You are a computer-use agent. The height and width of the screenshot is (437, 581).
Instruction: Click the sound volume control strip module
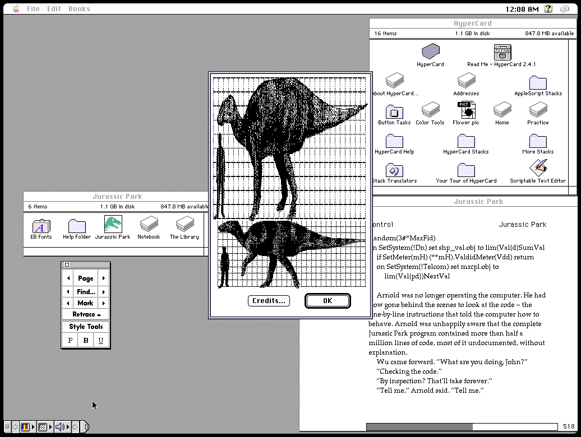(x=61, y=427)
